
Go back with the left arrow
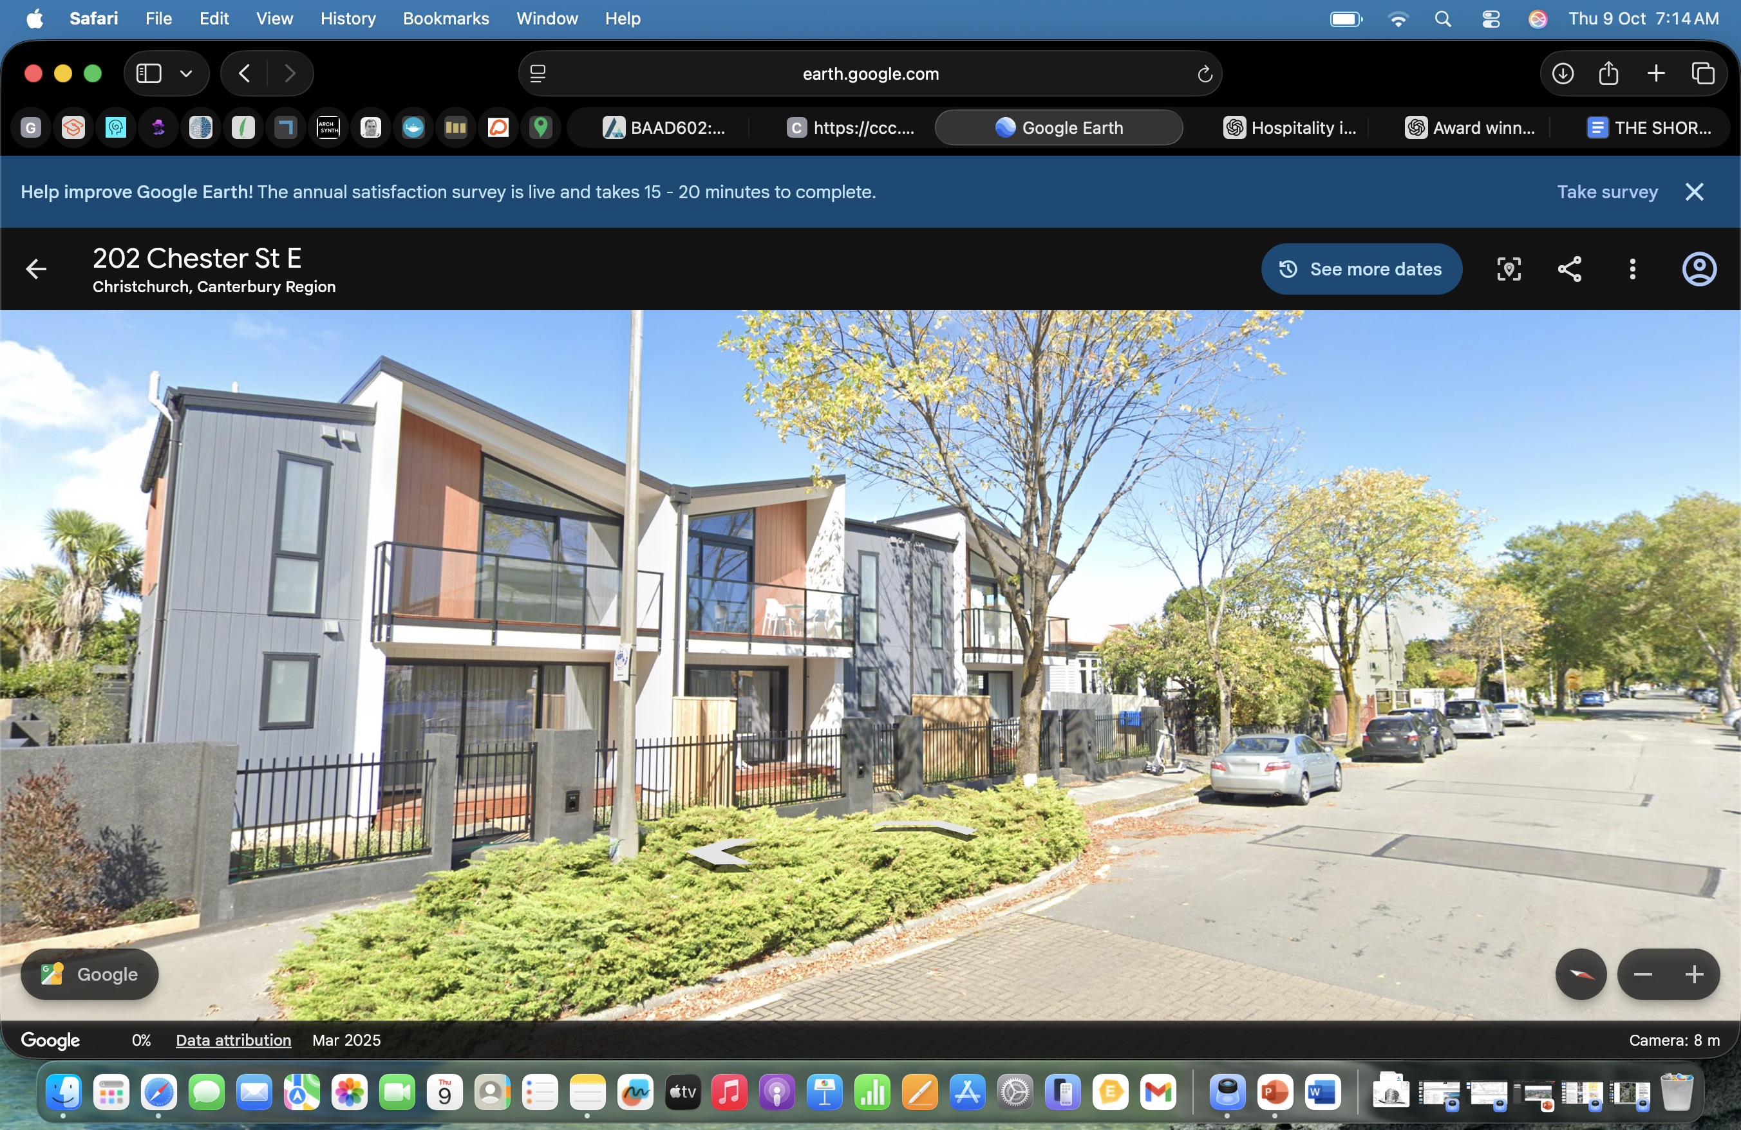click(x=36, y=269)
